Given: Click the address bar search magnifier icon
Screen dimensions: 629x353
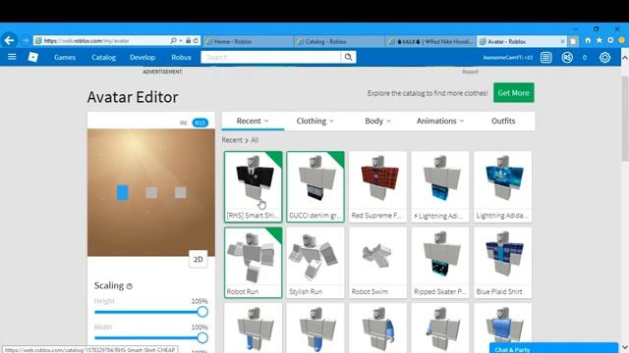Looking at the screenshot, I should (x=173, y=41).
